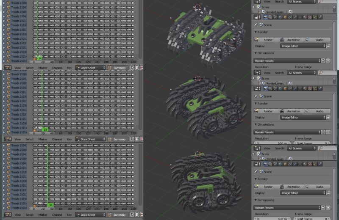Click editor type icon in frame-19 dope sheet header
Viewport: 339px width, 220px height.
pos(8,139)
